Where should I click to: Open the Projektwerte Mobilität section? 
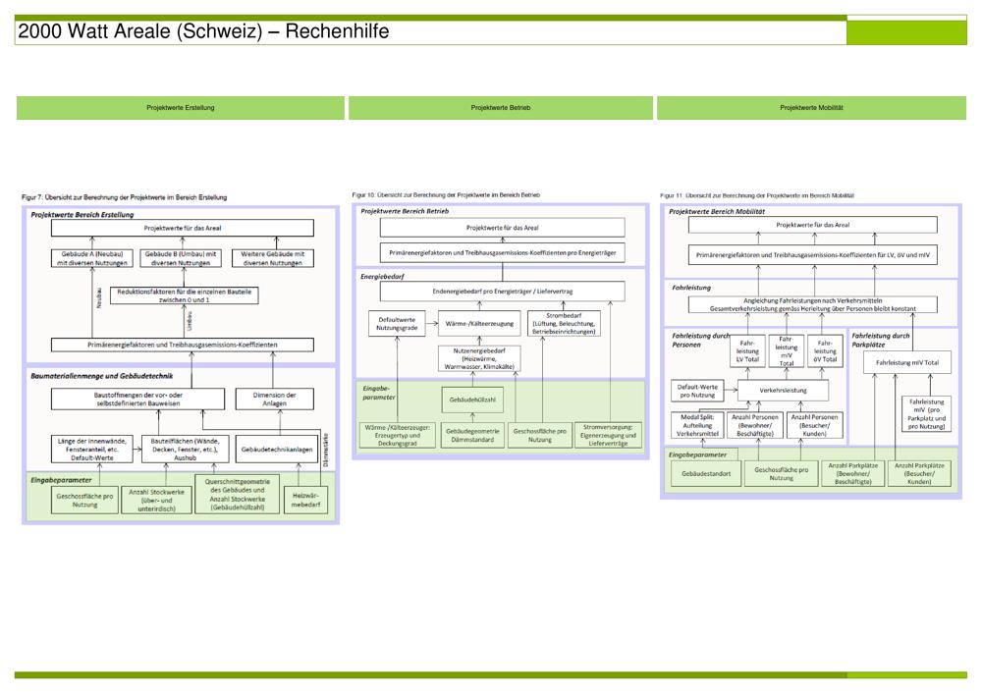[811, 108]
